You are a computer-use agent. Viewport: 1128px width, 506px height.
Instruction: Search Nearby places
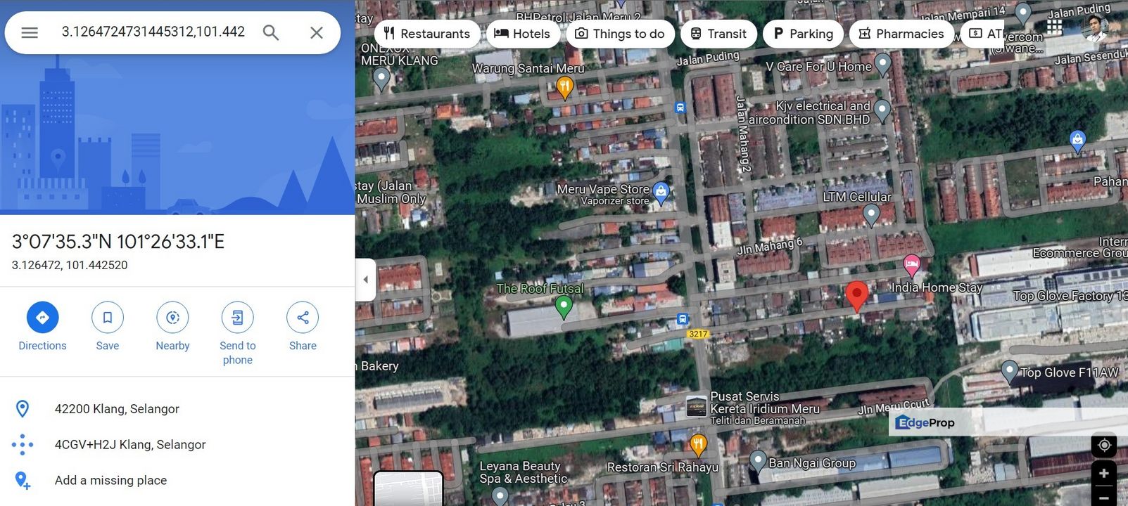coord(172,326)
